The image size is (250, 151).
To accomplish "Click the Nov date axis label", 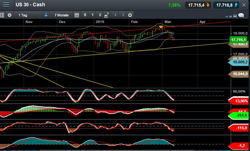I will point(29,22).
